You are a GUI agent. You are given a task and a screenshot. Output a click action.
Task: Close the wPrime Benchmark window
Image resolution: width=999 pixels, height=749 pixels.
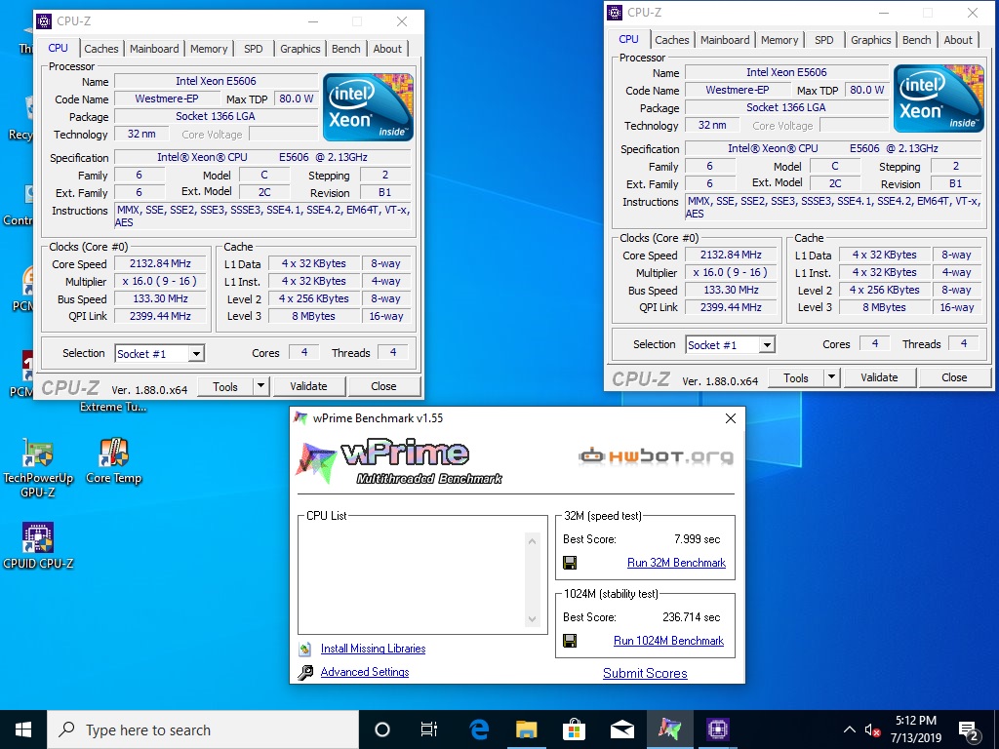731,417
